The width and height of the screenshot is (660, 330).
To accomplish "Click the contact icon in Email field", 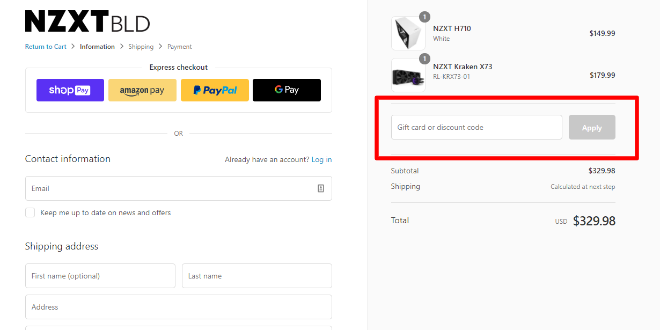I will click(321, 188).
